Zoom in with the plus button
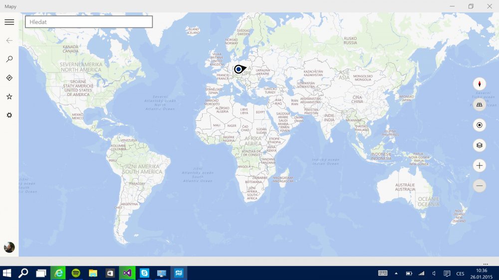 click(x=479, y=165)
